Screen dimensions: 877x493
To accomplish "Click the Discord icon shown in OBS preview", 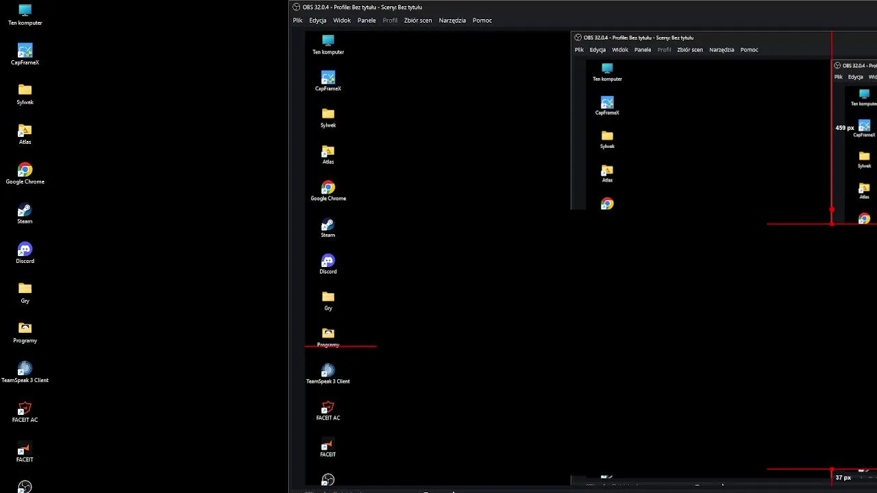I will click(328, 264).
